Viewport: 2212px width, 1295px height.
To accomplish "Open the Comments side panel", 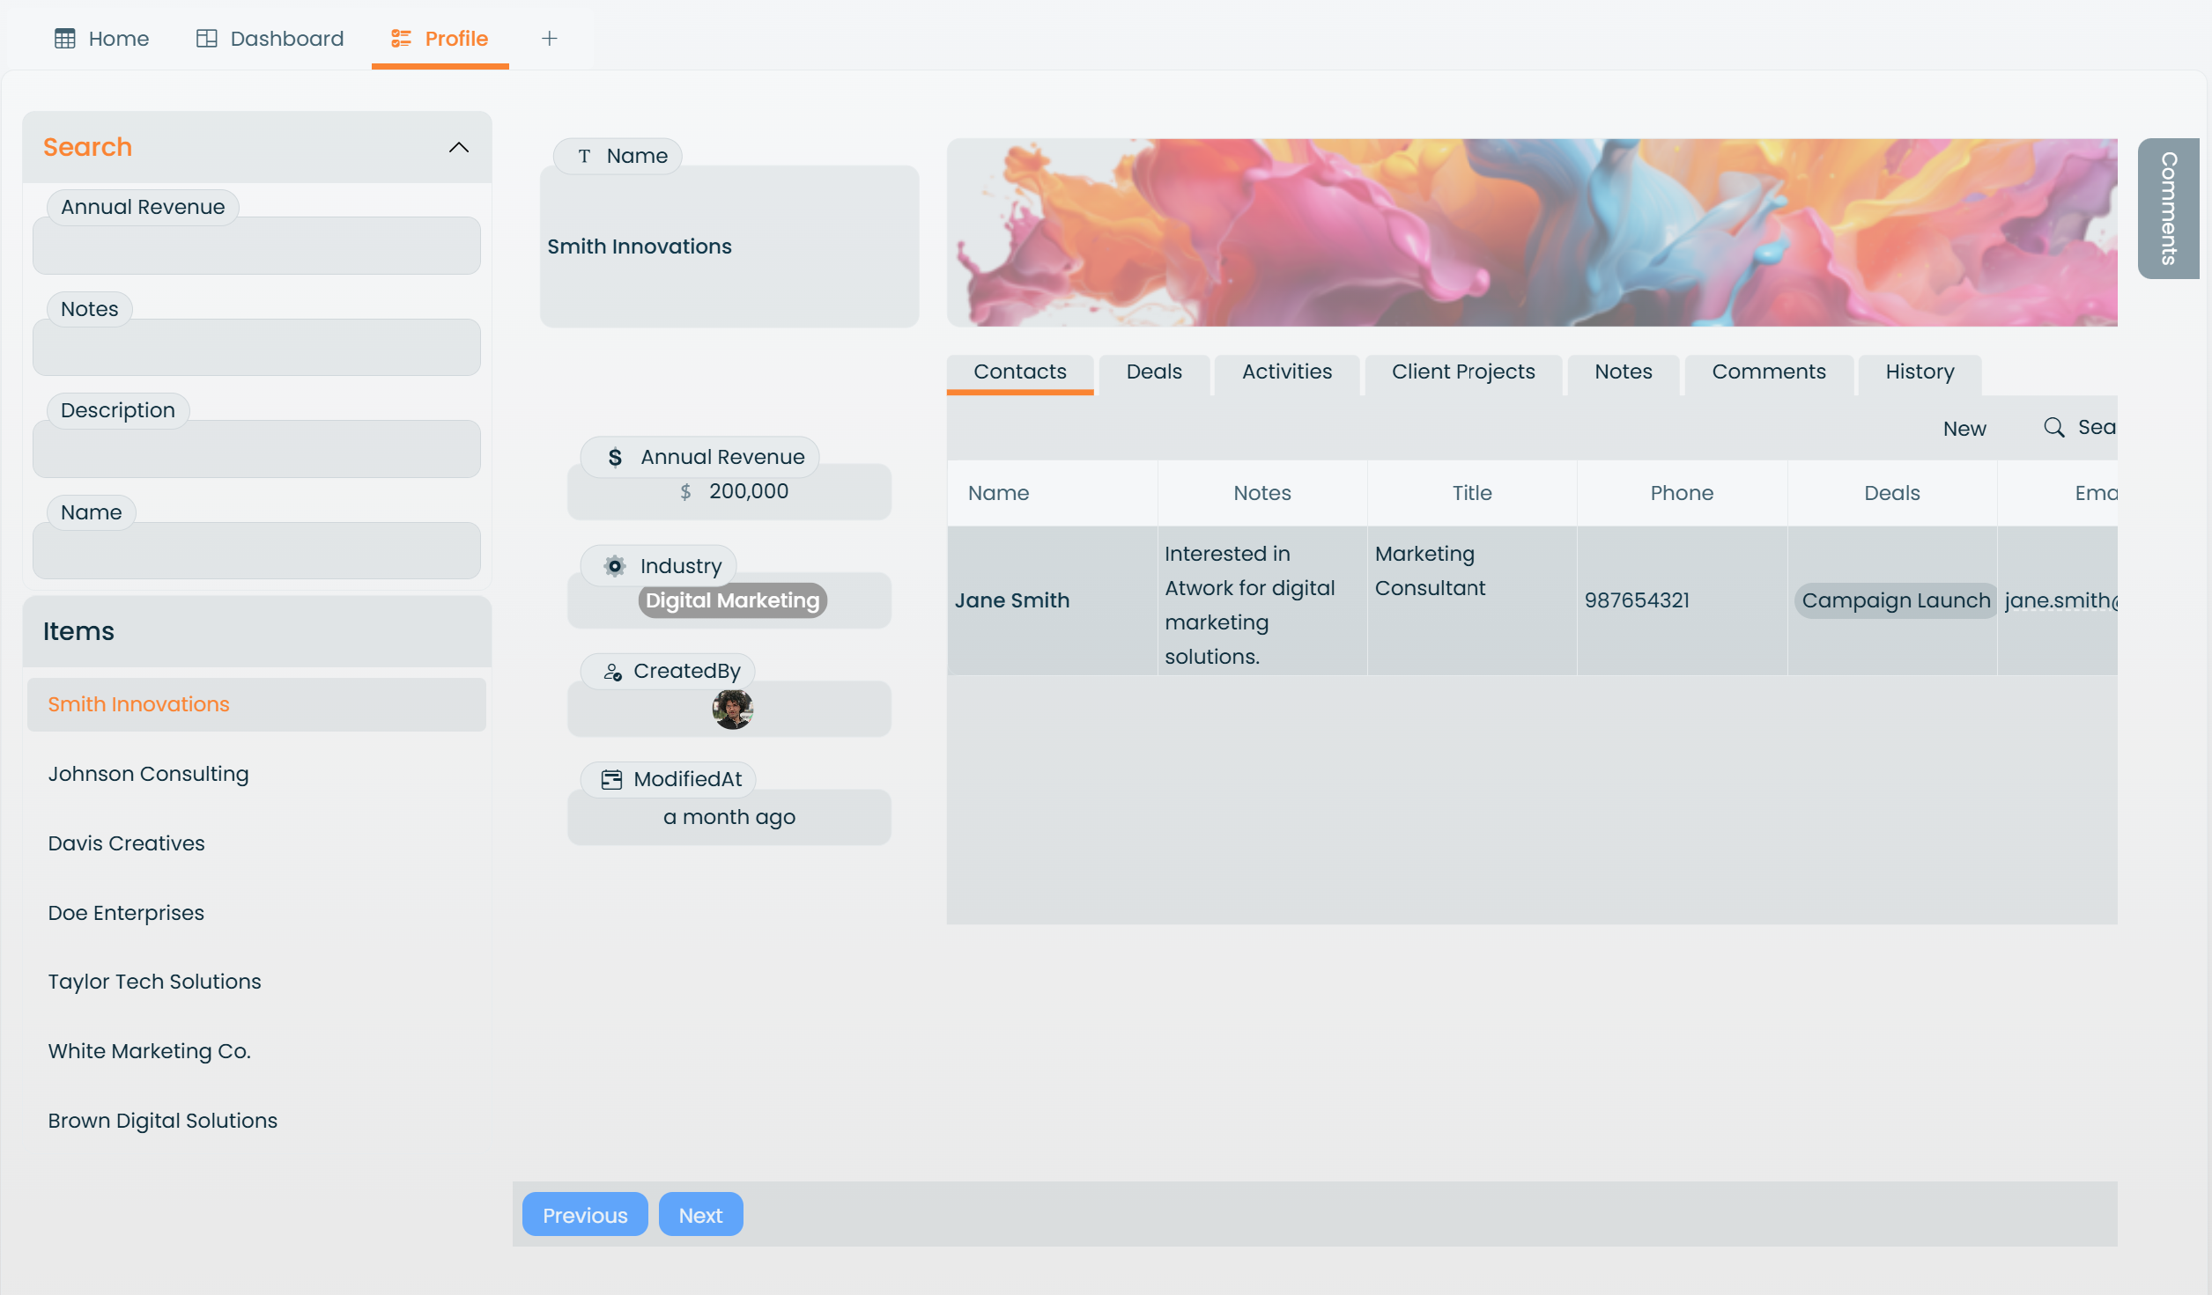I will [2168, 209].
